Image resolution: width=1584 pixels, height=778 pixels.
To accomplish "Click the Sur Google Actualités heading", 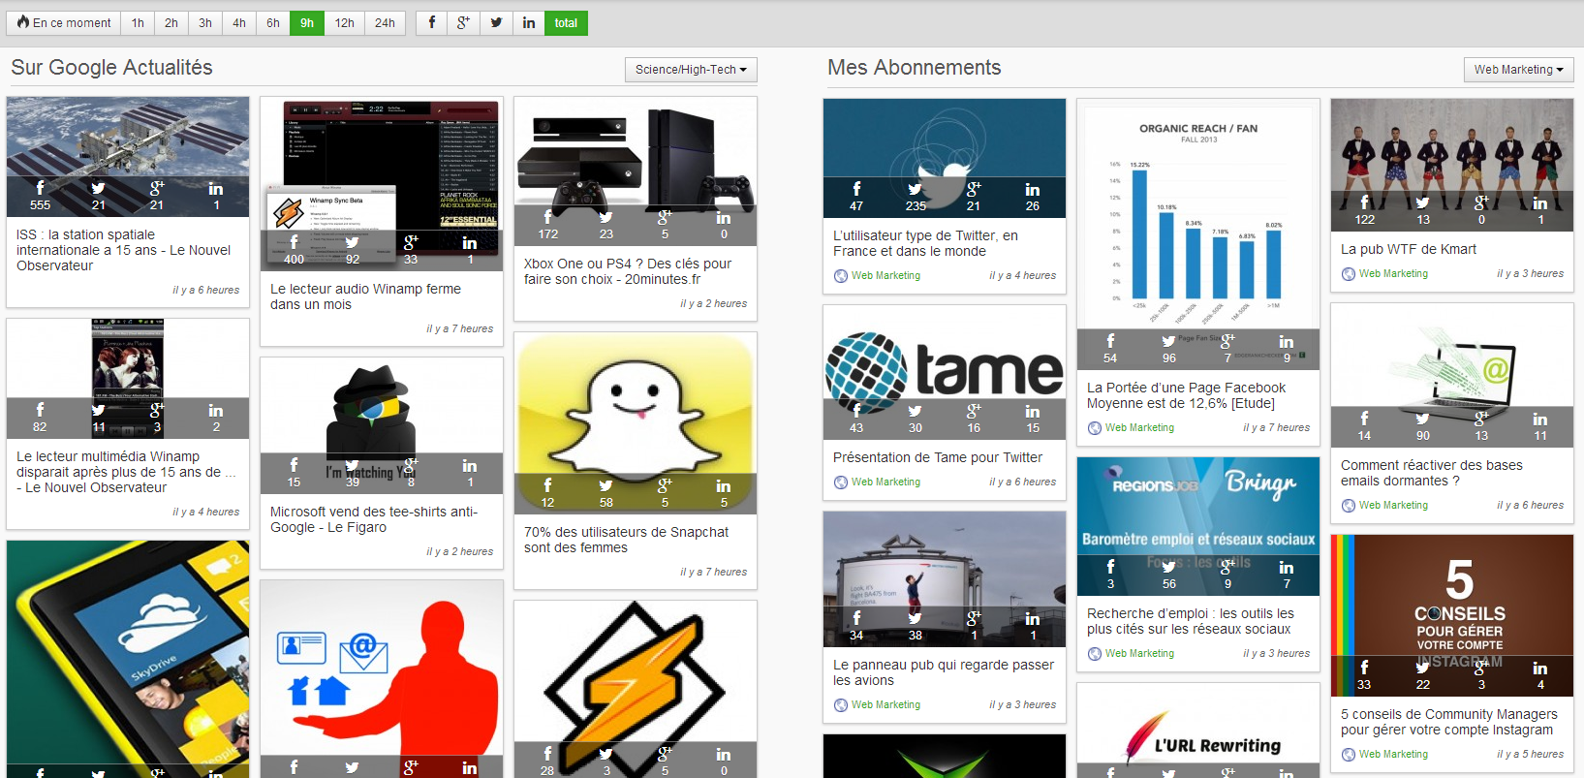I will (111, 68).
